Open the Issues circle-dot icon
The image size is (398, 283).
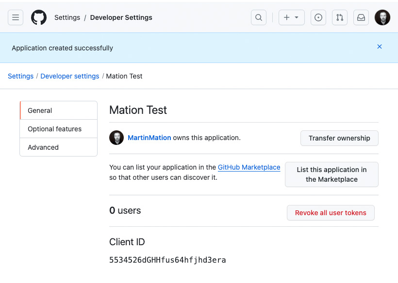(x=318, y=17)
